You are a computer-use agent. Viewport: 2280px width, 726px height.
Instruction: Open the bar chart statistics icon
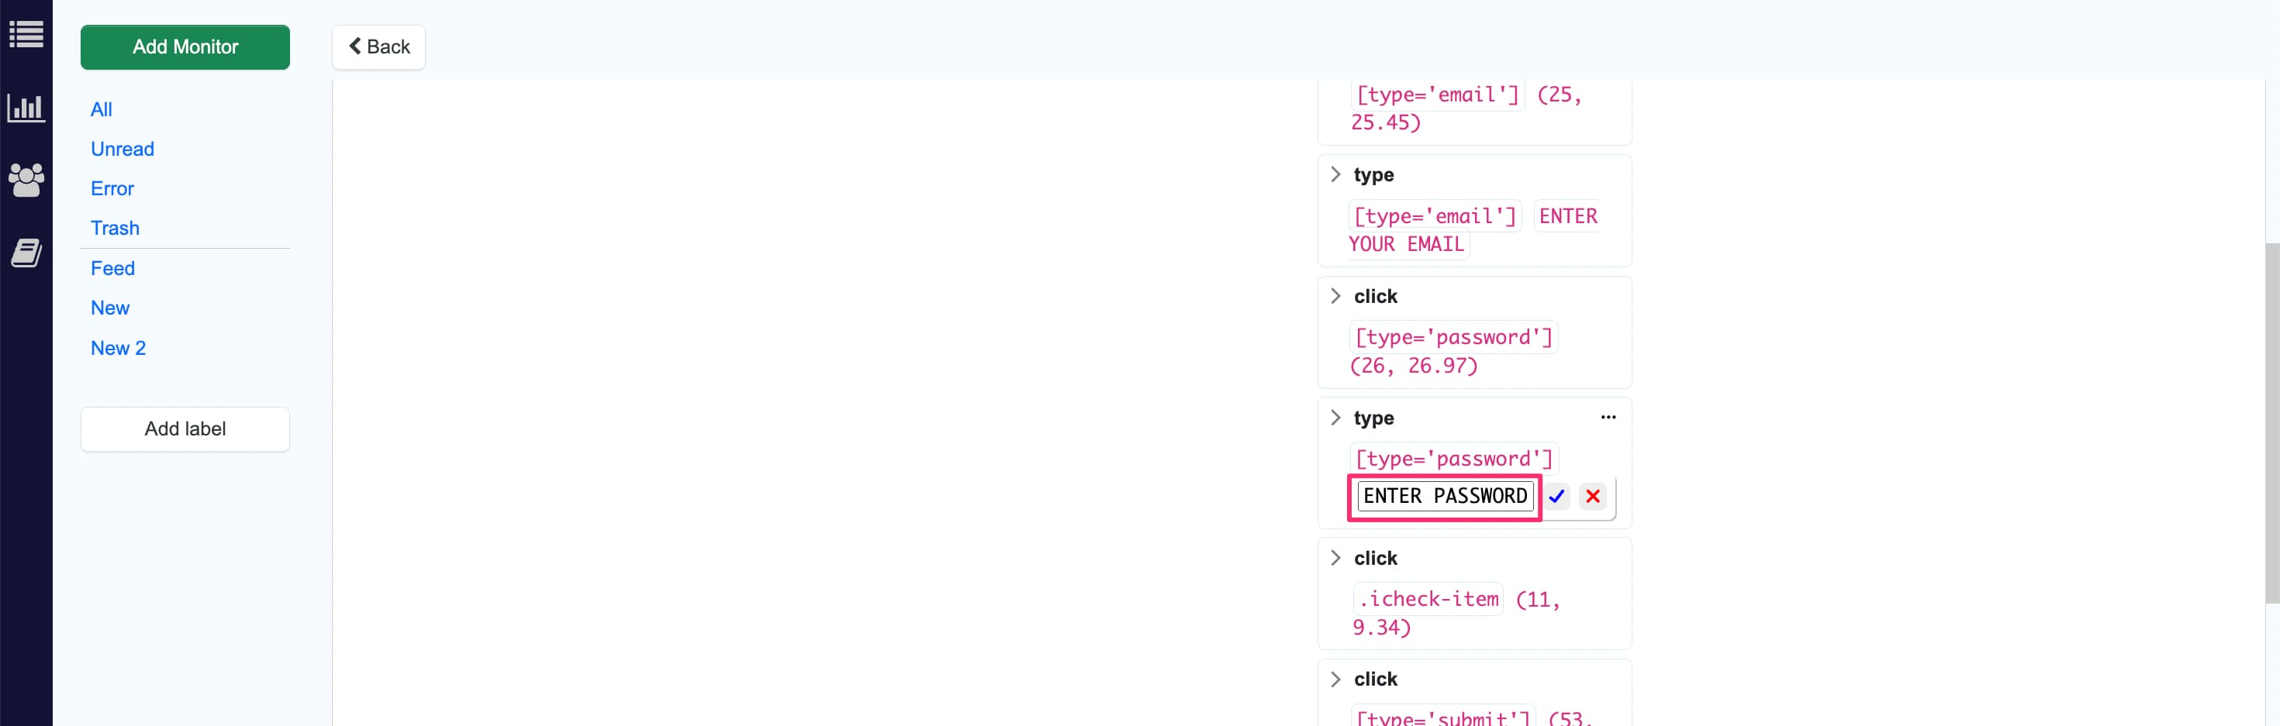pos(26,108)
